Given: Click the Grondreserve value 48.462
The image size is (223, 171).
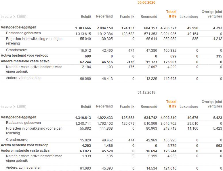Looking at the screenshot, I should (107, 140).
